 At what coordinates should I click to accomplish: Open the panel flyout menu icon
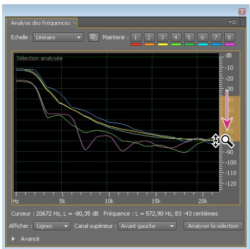coord(233,22)
